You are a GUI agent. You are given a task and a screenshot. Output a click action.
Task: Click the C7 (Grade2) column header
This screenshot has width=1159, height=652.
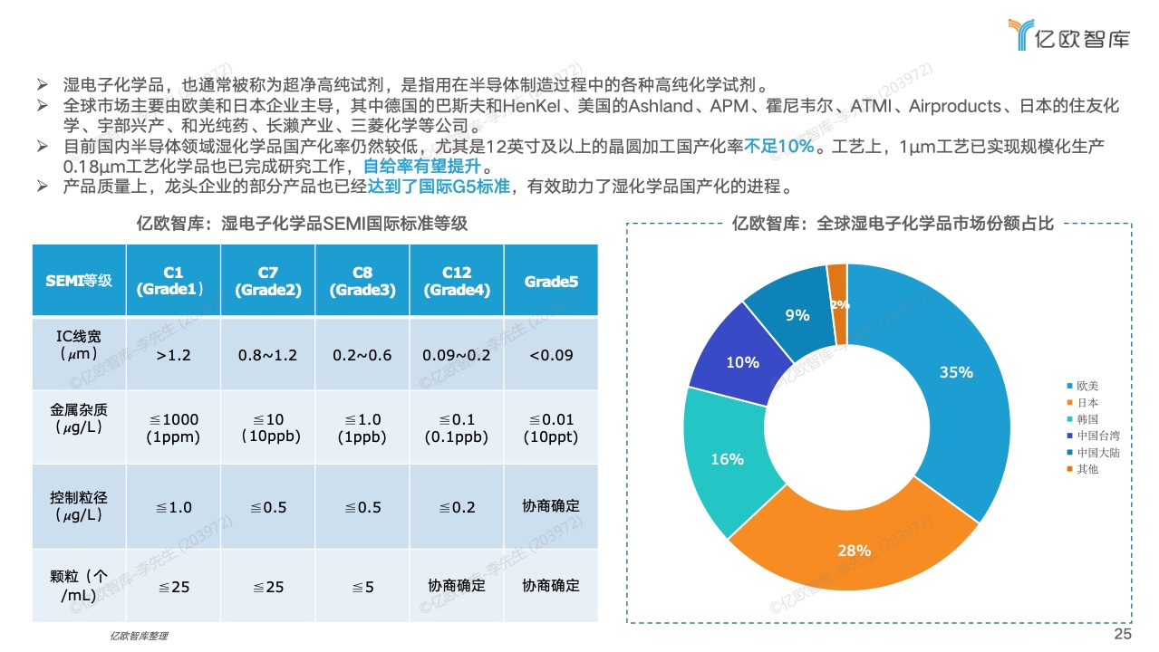[x=267, y=280]
